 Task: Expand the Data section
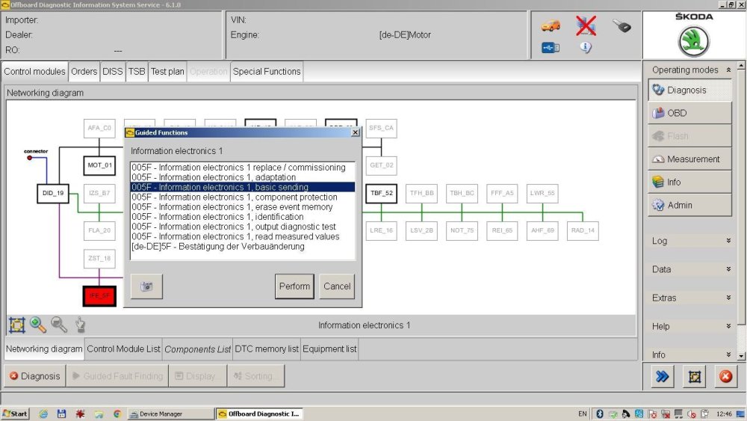[728, 269]
